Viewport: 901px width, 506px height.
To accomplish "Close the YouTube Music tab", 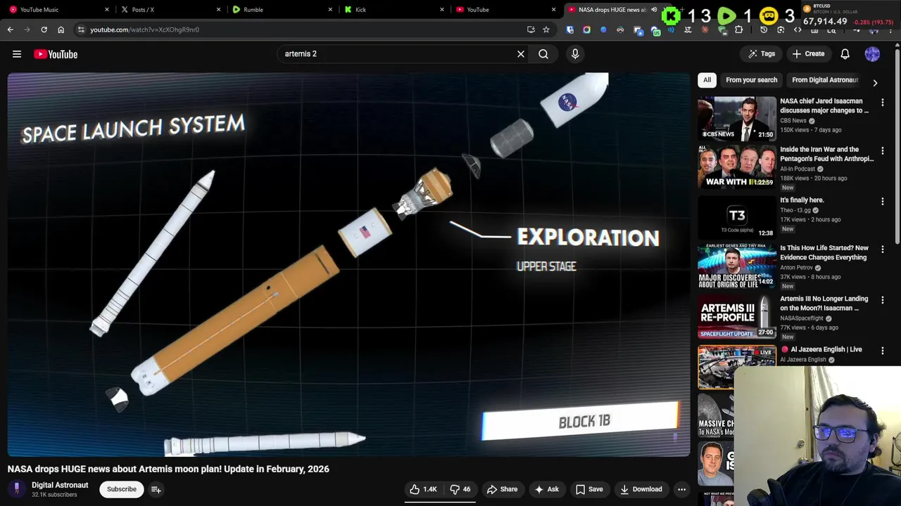I will pyautogui.click(x=107, y=10).
